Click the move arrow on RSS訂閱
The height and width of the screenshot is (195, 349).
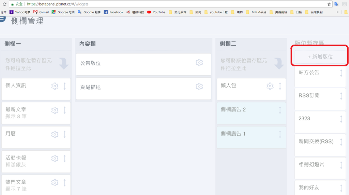click(341, 96)
